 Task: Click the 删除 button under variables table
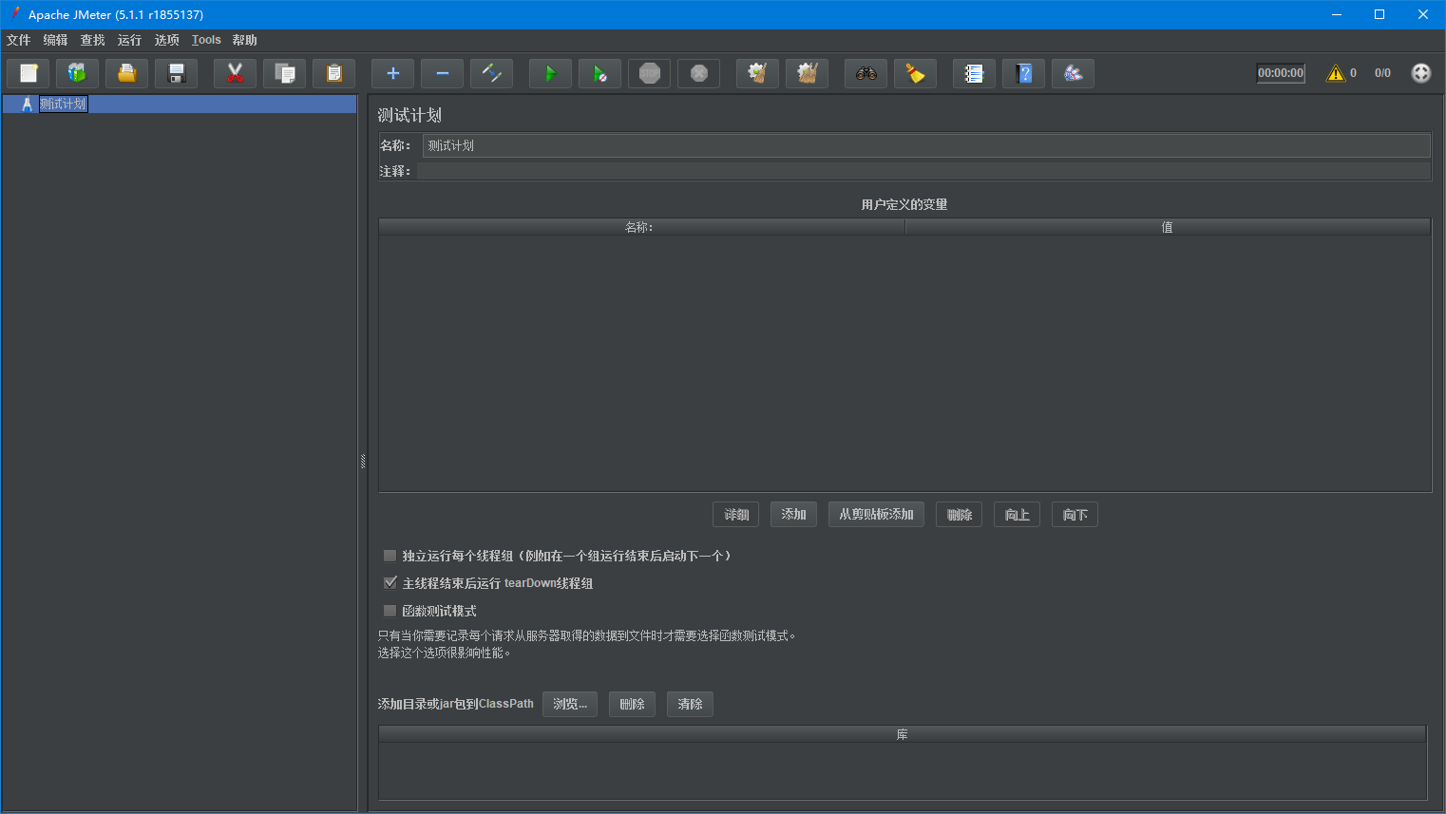pyautogui.click(x=960, y=515)
